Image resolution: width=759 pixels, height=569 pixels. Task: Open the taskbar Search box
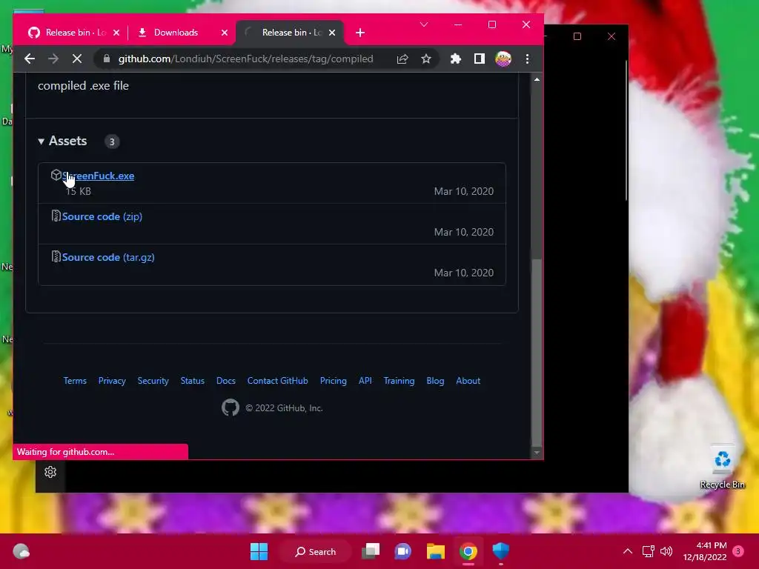click(x=316, y=551)
